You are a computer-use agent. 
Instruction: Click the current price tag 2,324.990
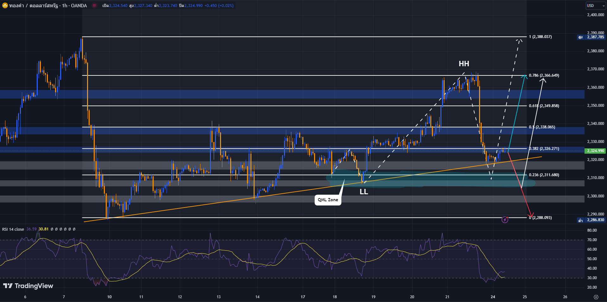point(595,151)
